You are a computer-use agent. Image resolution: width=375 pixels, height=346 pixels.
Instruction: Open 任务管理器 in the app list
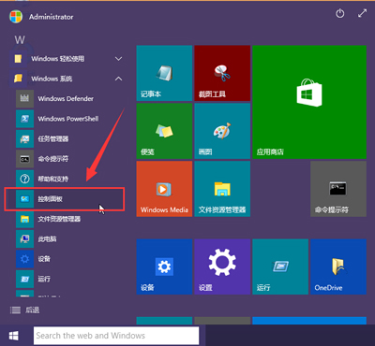click(x=66, y=138)
